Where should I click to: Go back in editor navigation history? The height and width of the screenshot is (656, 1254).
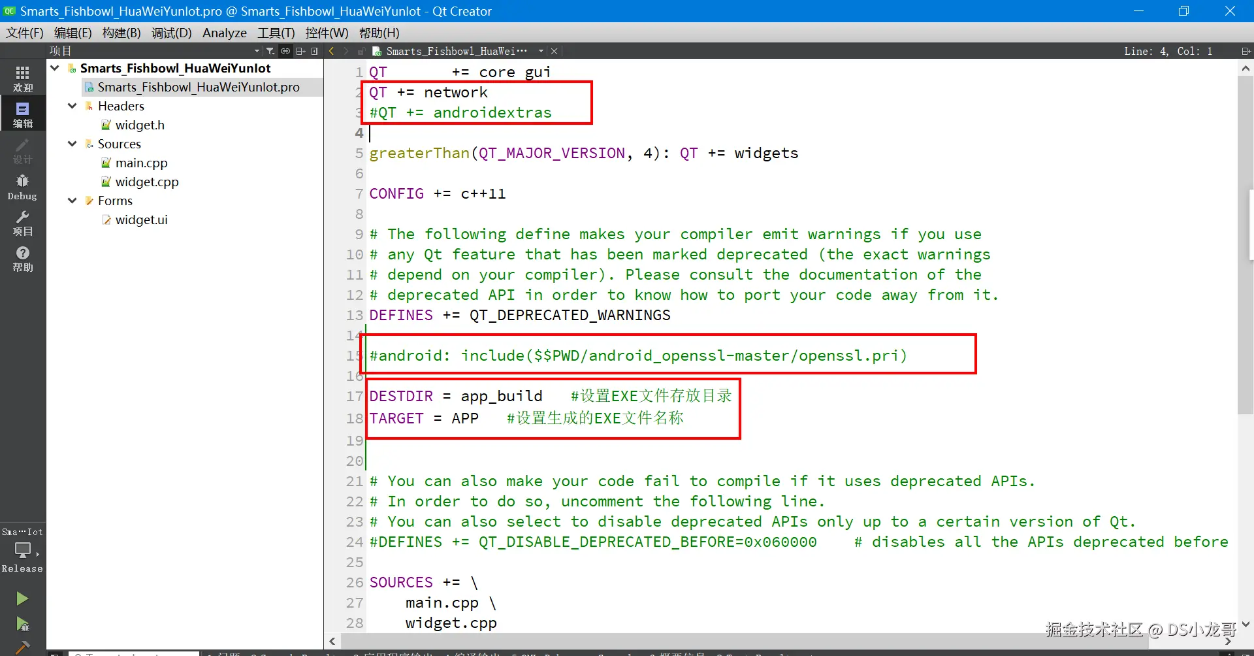pyautogui.click(x=331, y=51)
